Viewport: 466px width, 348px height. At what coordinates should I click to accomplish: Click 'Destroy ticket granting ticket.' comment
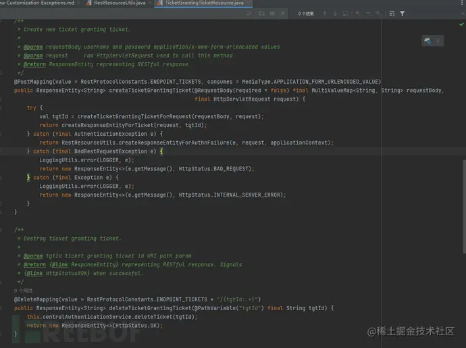coord(72,239)
